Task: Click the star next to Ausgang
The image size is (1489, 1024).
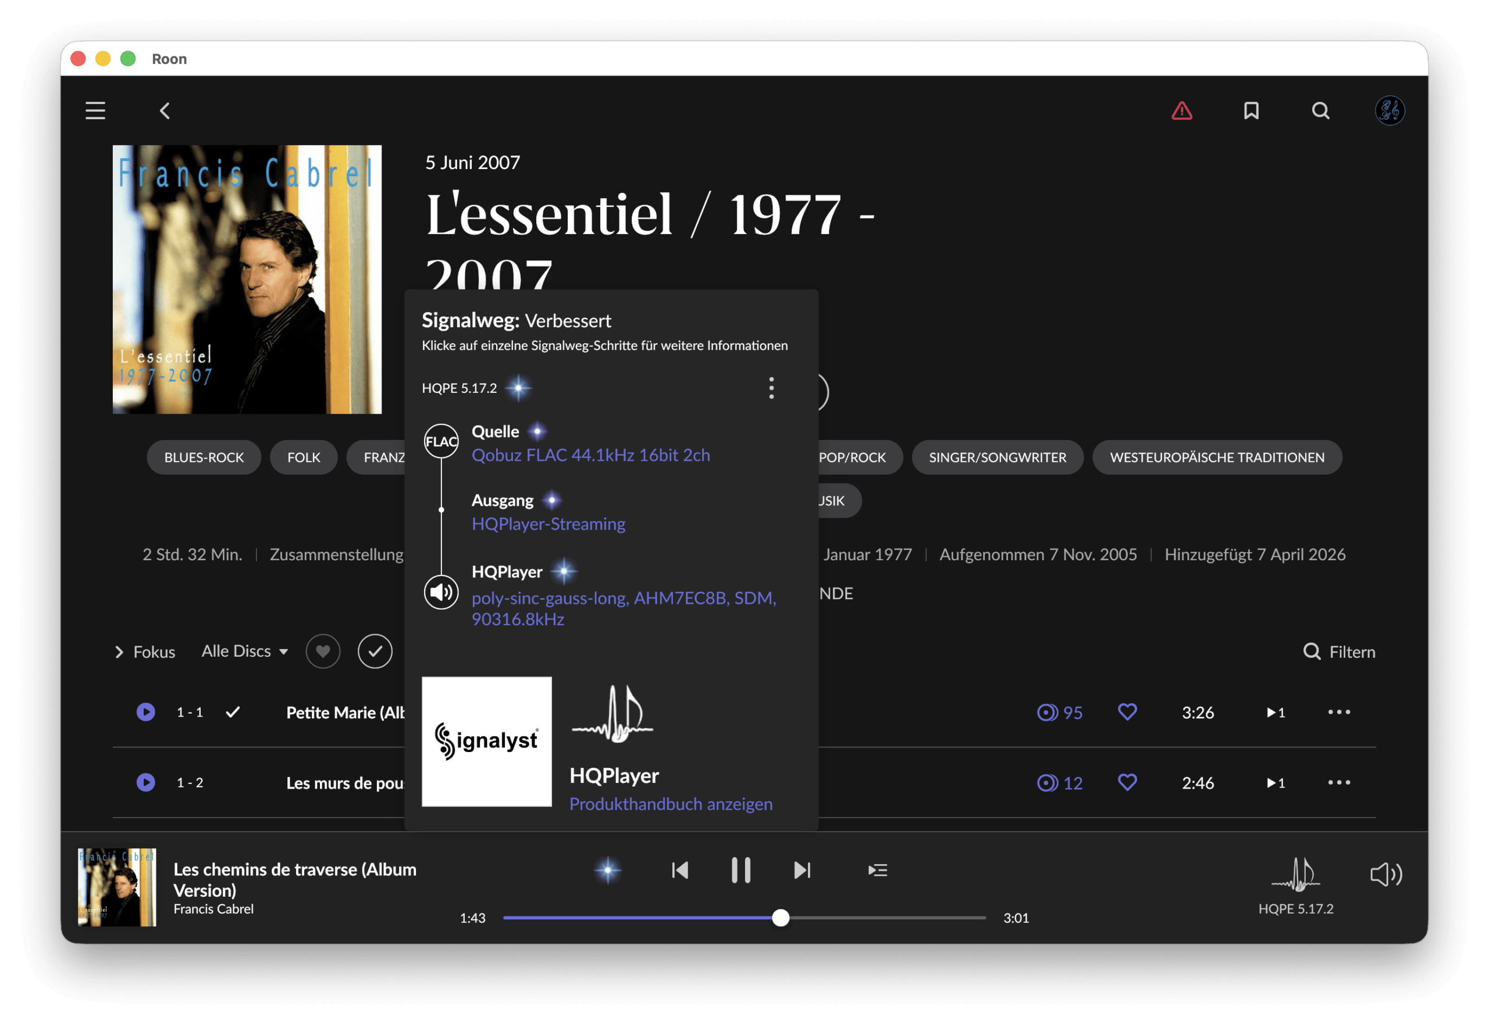Action: coord(551,500)
